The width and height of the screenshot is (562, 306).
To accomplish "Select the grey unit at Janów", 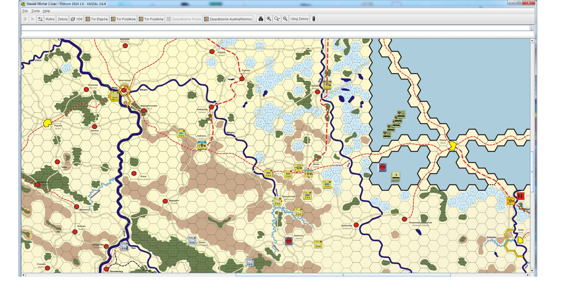I will coord(192,240).
